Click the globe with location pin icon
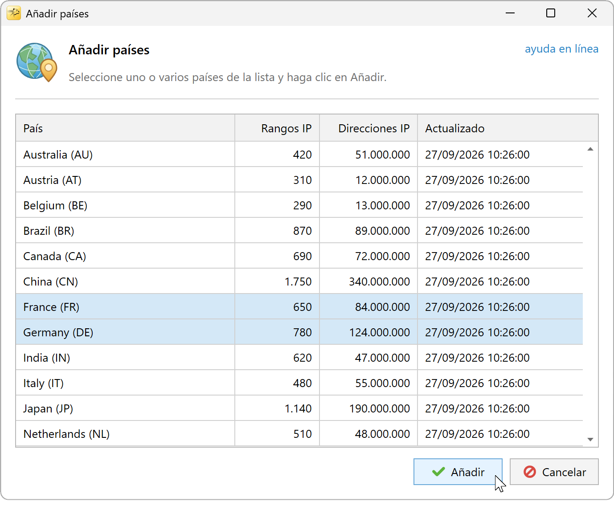614x506 pixels. tap(37, 62)
